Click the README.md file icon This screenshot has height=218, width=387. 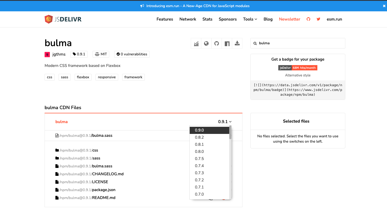click(x=57, y=198)
